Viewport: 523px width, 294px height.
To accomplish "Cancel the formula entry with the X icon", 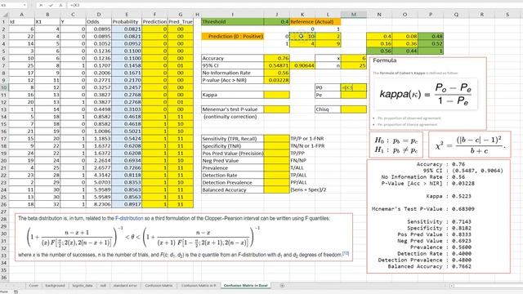I will 41,6.
